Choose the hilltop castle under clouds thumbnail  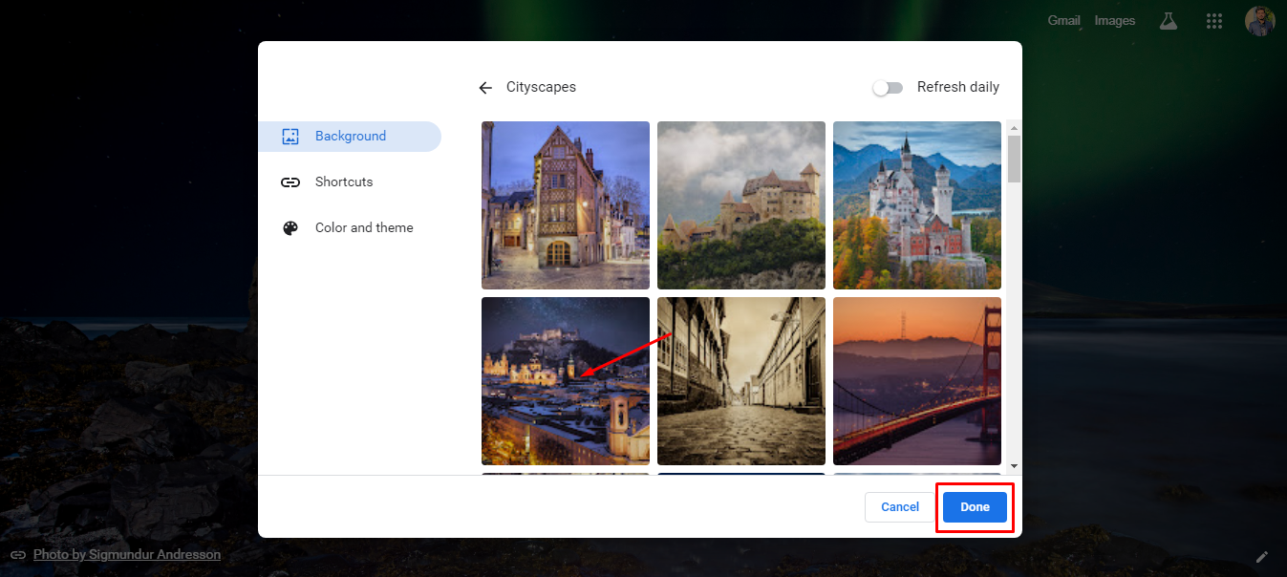click(741, 205)
